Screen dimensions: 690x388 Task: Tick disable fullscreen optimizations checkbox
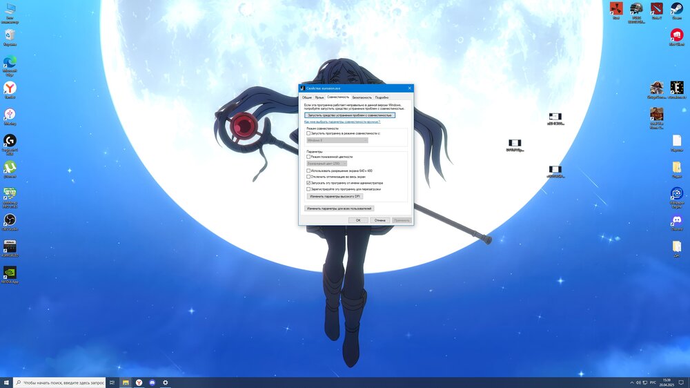point(308,176)
